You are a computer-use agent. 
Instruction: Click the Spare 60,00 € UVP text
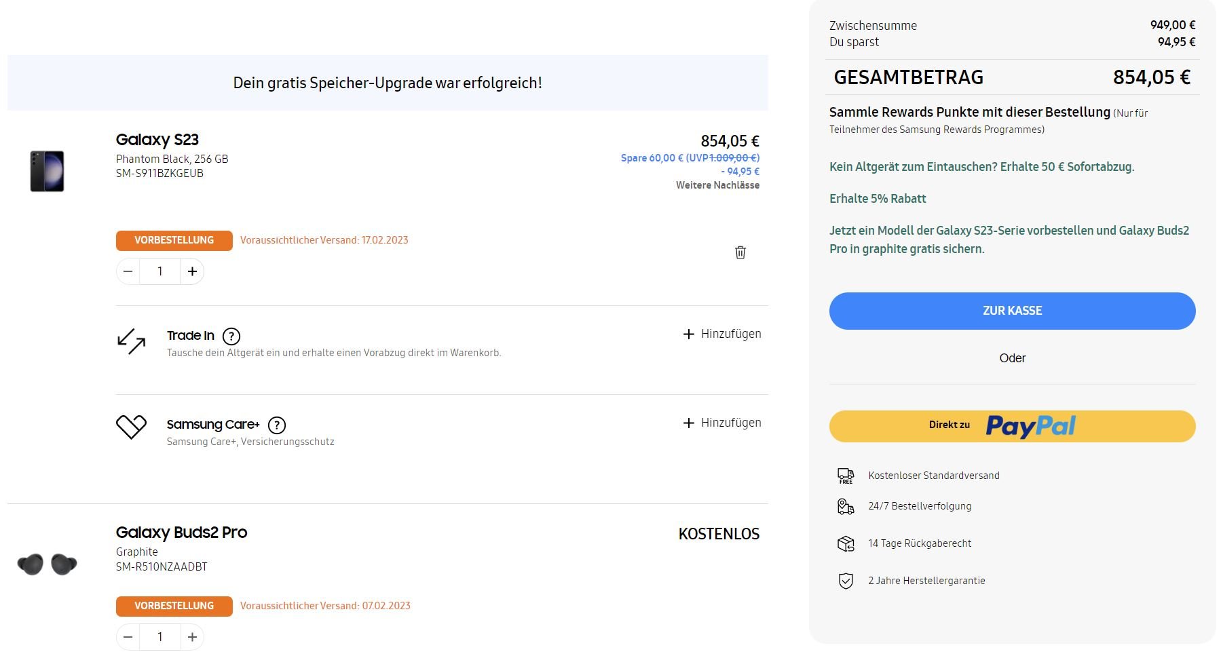pos(690,158)
